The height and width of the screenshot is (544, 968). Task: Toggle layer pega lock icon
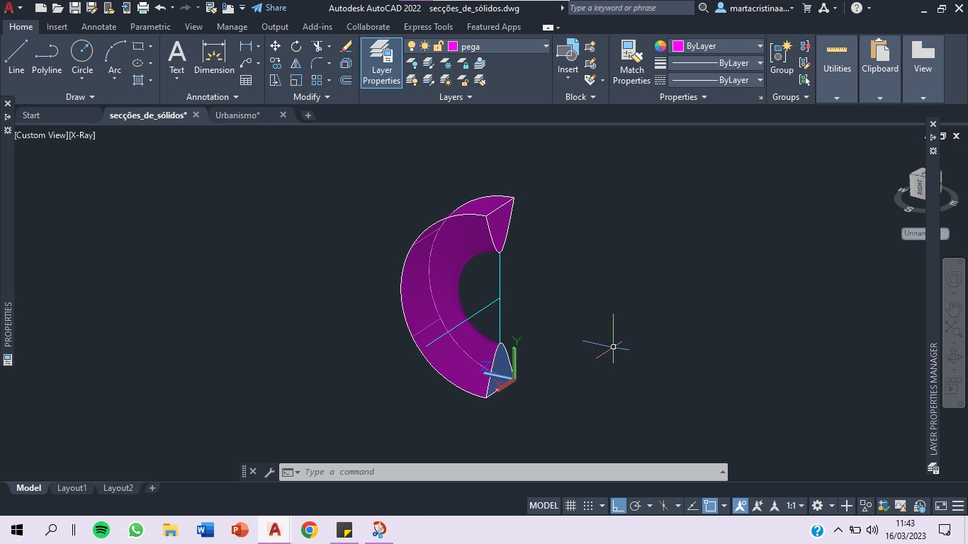tap(438, 46)
